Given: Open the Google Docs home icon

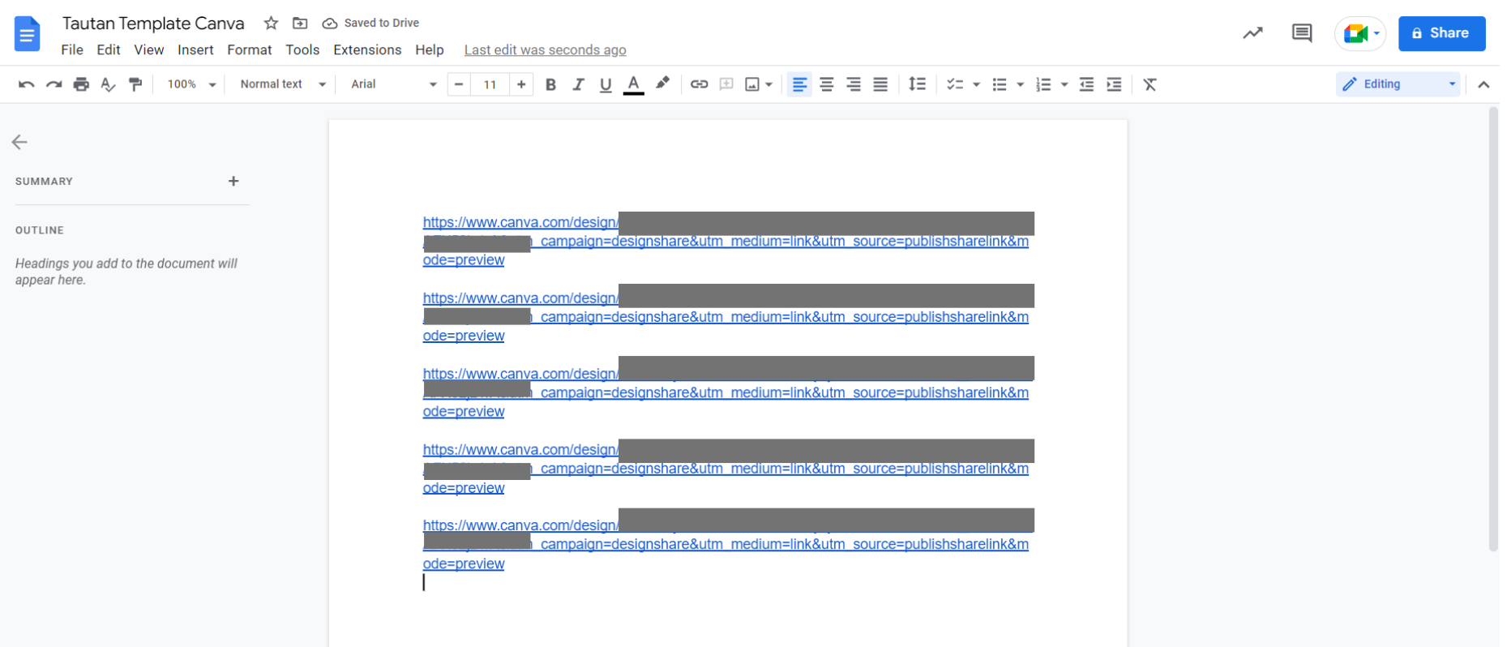Looking at the screenshot, I should click(x=27, y=34).
